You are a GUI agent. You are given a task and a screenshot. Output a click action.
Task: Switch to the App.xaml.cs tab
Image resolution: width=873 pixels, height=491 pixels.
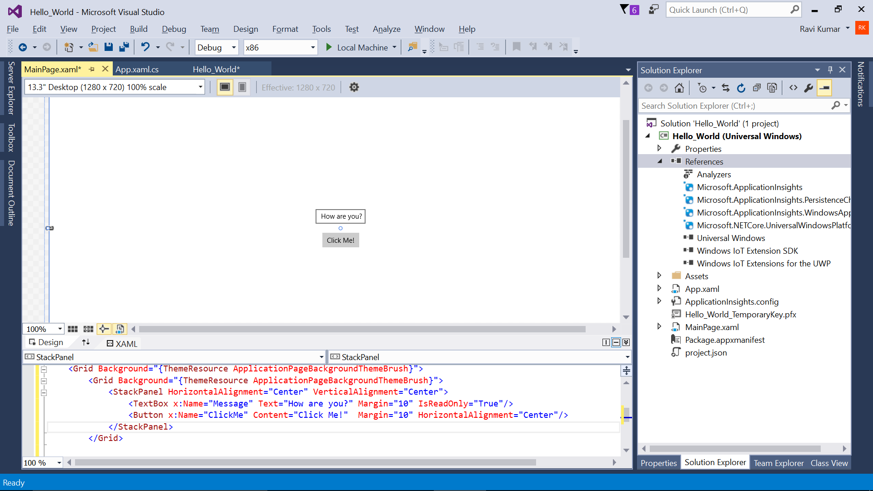[137, 69]
